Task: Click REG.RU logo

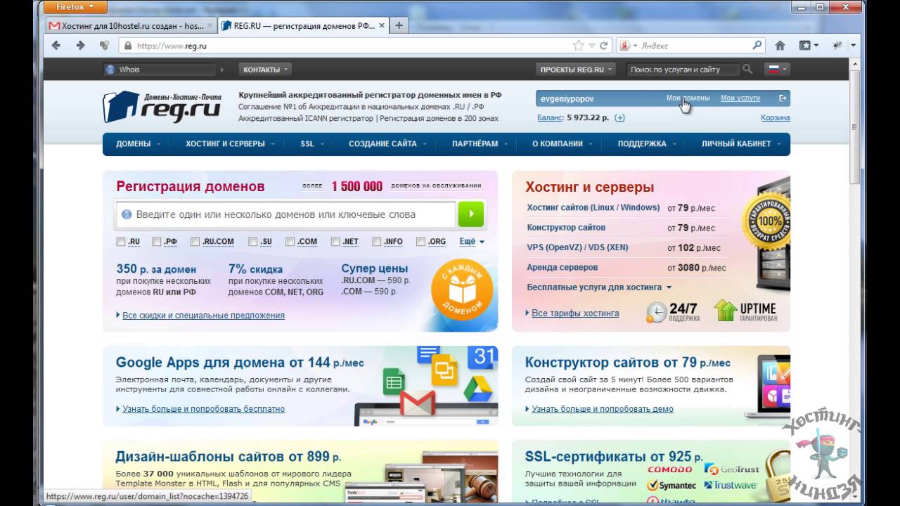Action: click(x=162, y=107)
